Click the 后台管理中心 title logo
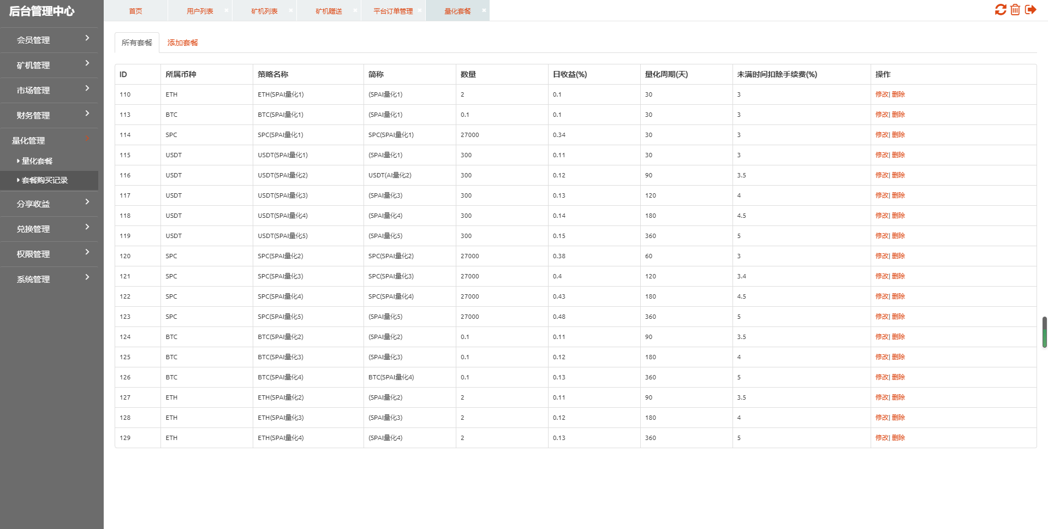 (42, 11)
